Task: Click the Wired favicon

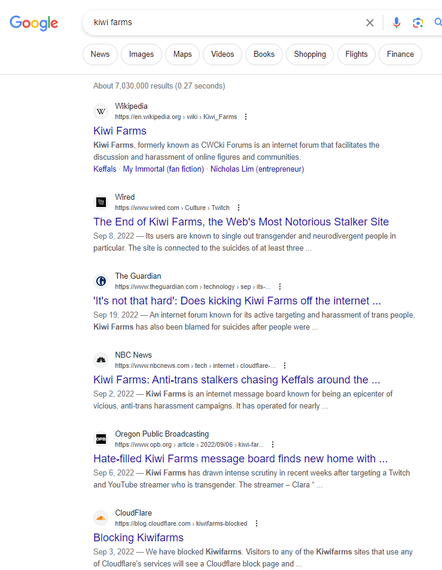Action: tap(101, 202)
